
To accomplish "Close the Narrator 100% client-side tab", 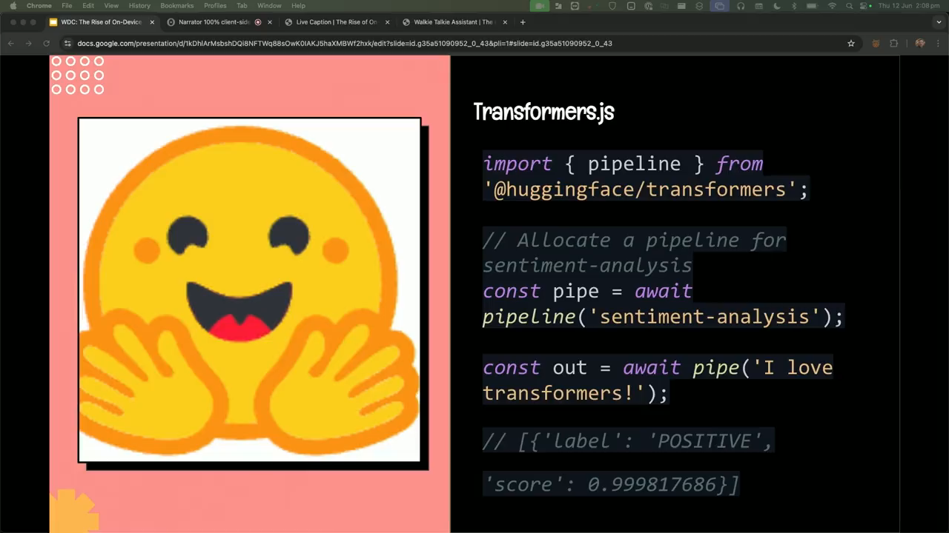I will coord(270,22).
